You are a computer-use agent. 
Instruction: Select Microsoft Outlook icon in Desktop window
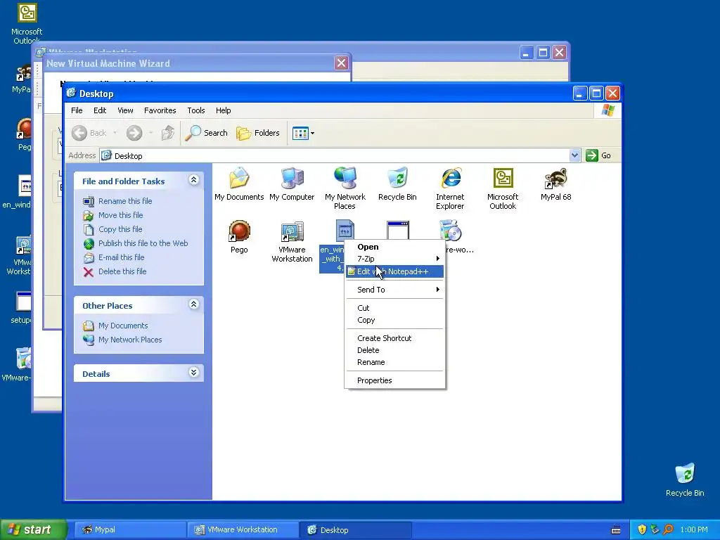(503, 178)
